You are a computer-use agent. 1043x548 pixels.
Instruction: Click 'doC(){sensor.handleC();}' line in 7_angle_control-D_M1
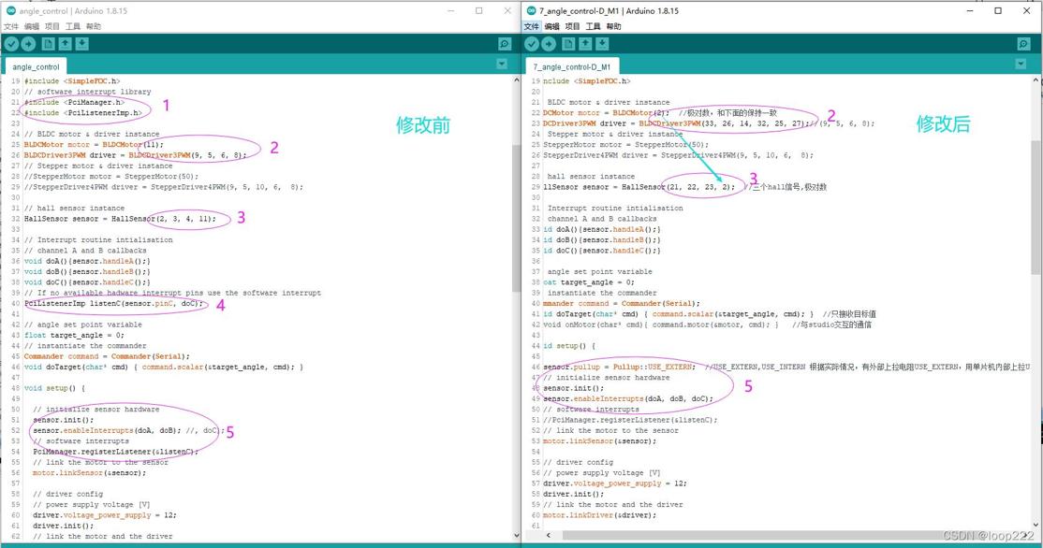(x=602, y=251)
